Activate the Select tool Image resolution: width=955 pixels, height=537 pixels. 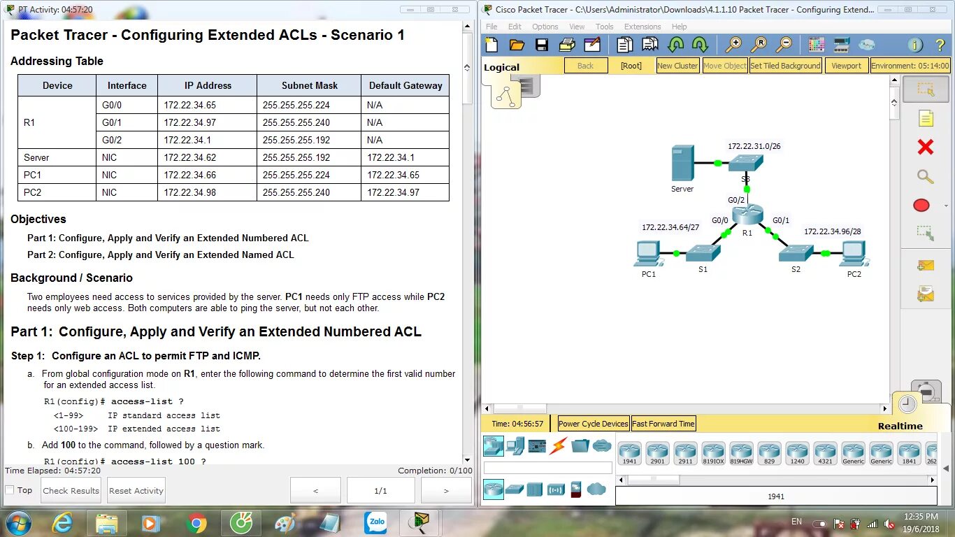926,89
